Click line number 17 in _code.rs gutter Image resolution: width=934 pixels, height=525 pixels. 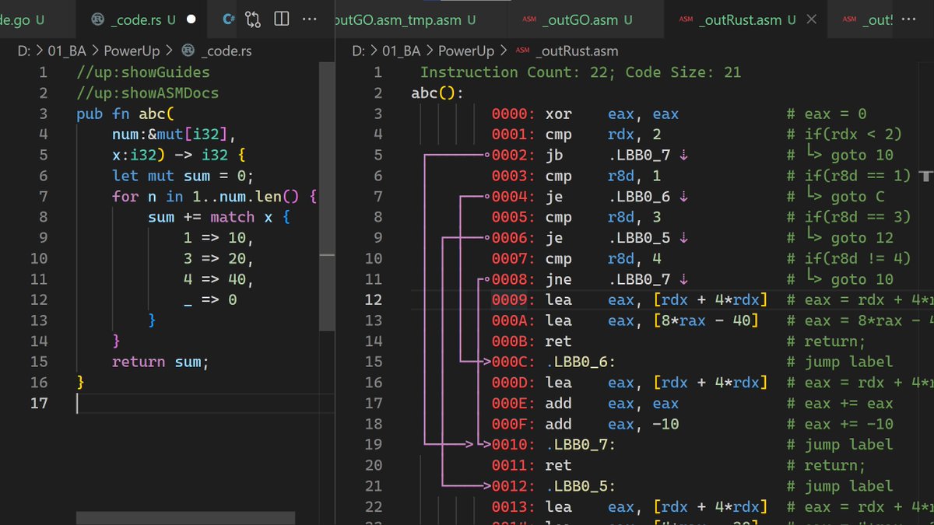(x=38, y=403)
